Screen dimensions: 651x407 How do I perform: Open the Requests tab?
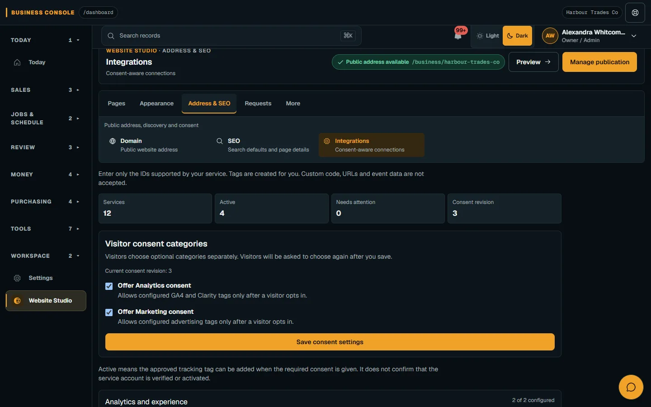pos(258,104)
